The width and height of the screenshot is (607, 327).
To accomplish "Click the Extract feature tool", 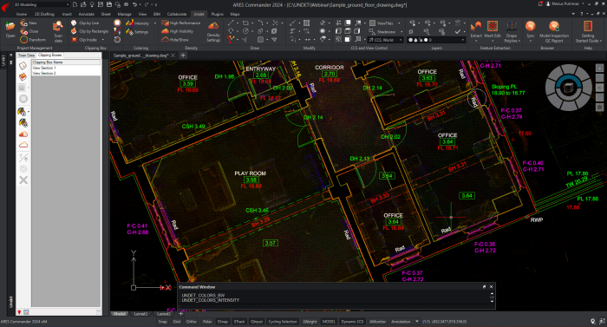I will 476,29.
